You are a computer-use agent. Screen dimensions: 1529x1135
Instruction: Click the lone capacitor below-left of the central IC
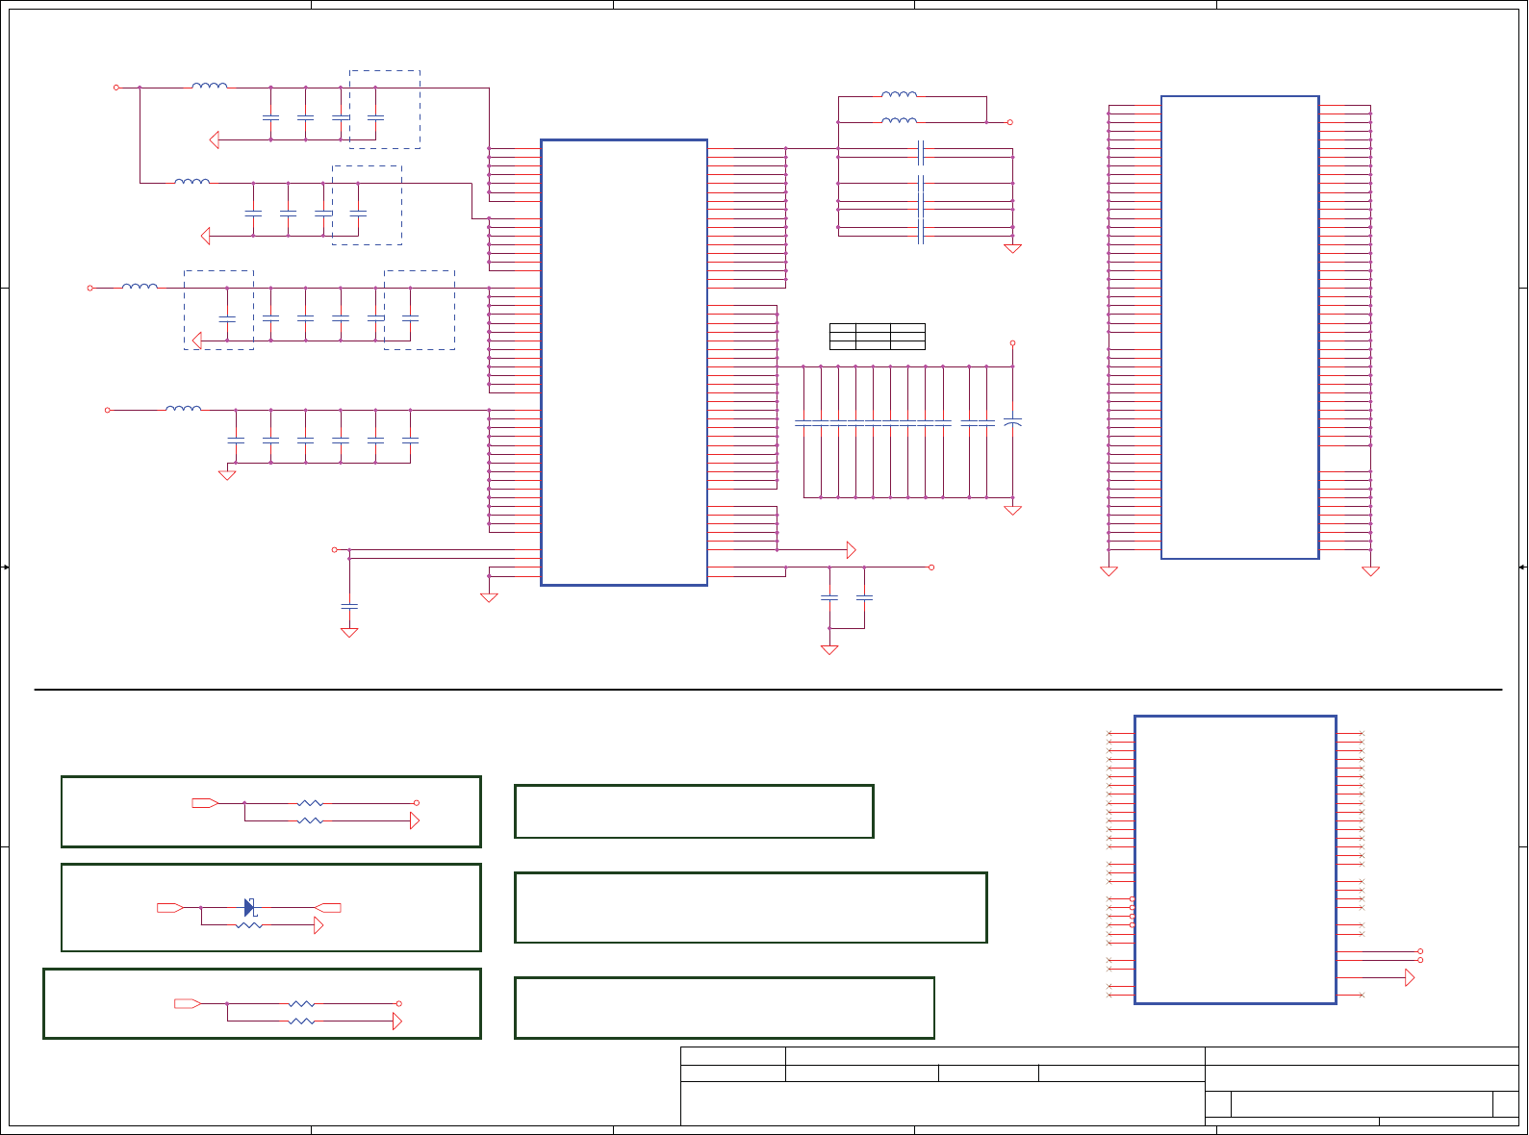[x=349, y=606]
